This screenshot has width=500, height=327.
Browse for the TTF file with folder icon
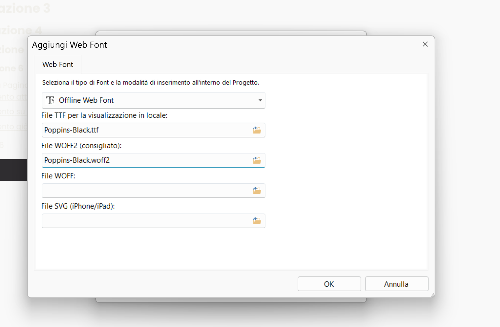click(x=257, y=130)
